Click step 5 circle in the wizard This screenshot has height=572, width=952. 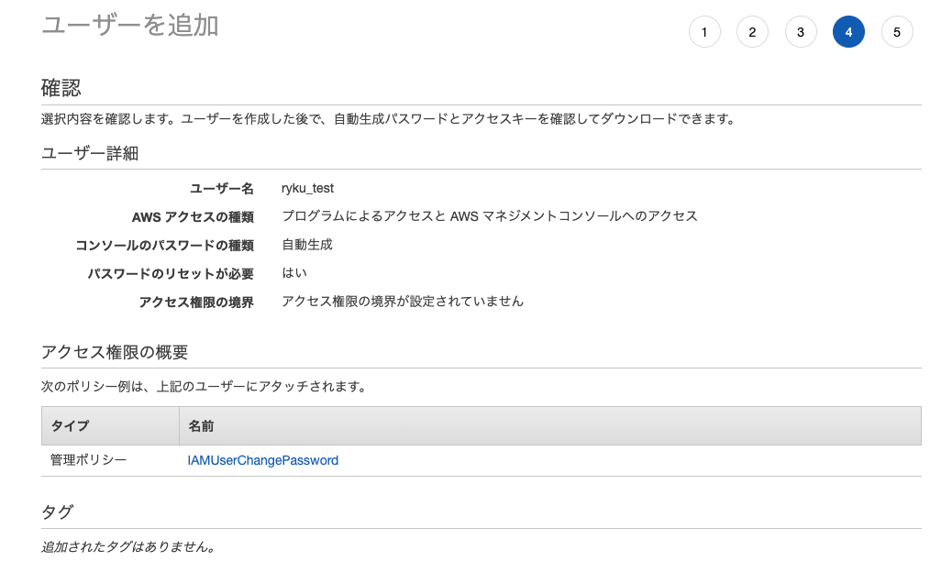(x=897, y=31)
